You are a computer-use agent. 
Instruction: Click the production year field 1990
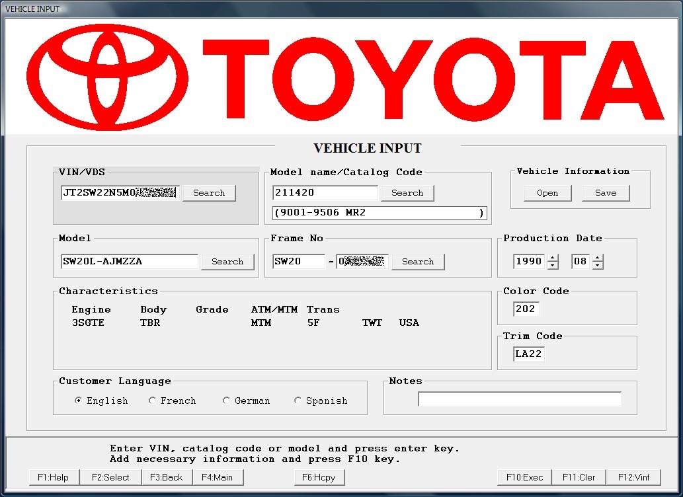point(529,261)
